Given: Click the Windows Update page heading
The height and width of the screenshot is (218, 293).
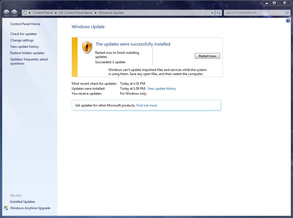Looking at the screenshot, I should (x=88, y=27).
